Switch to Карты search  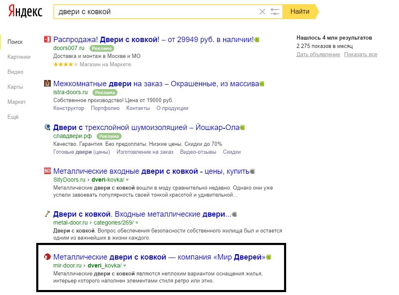coord(15,87)
